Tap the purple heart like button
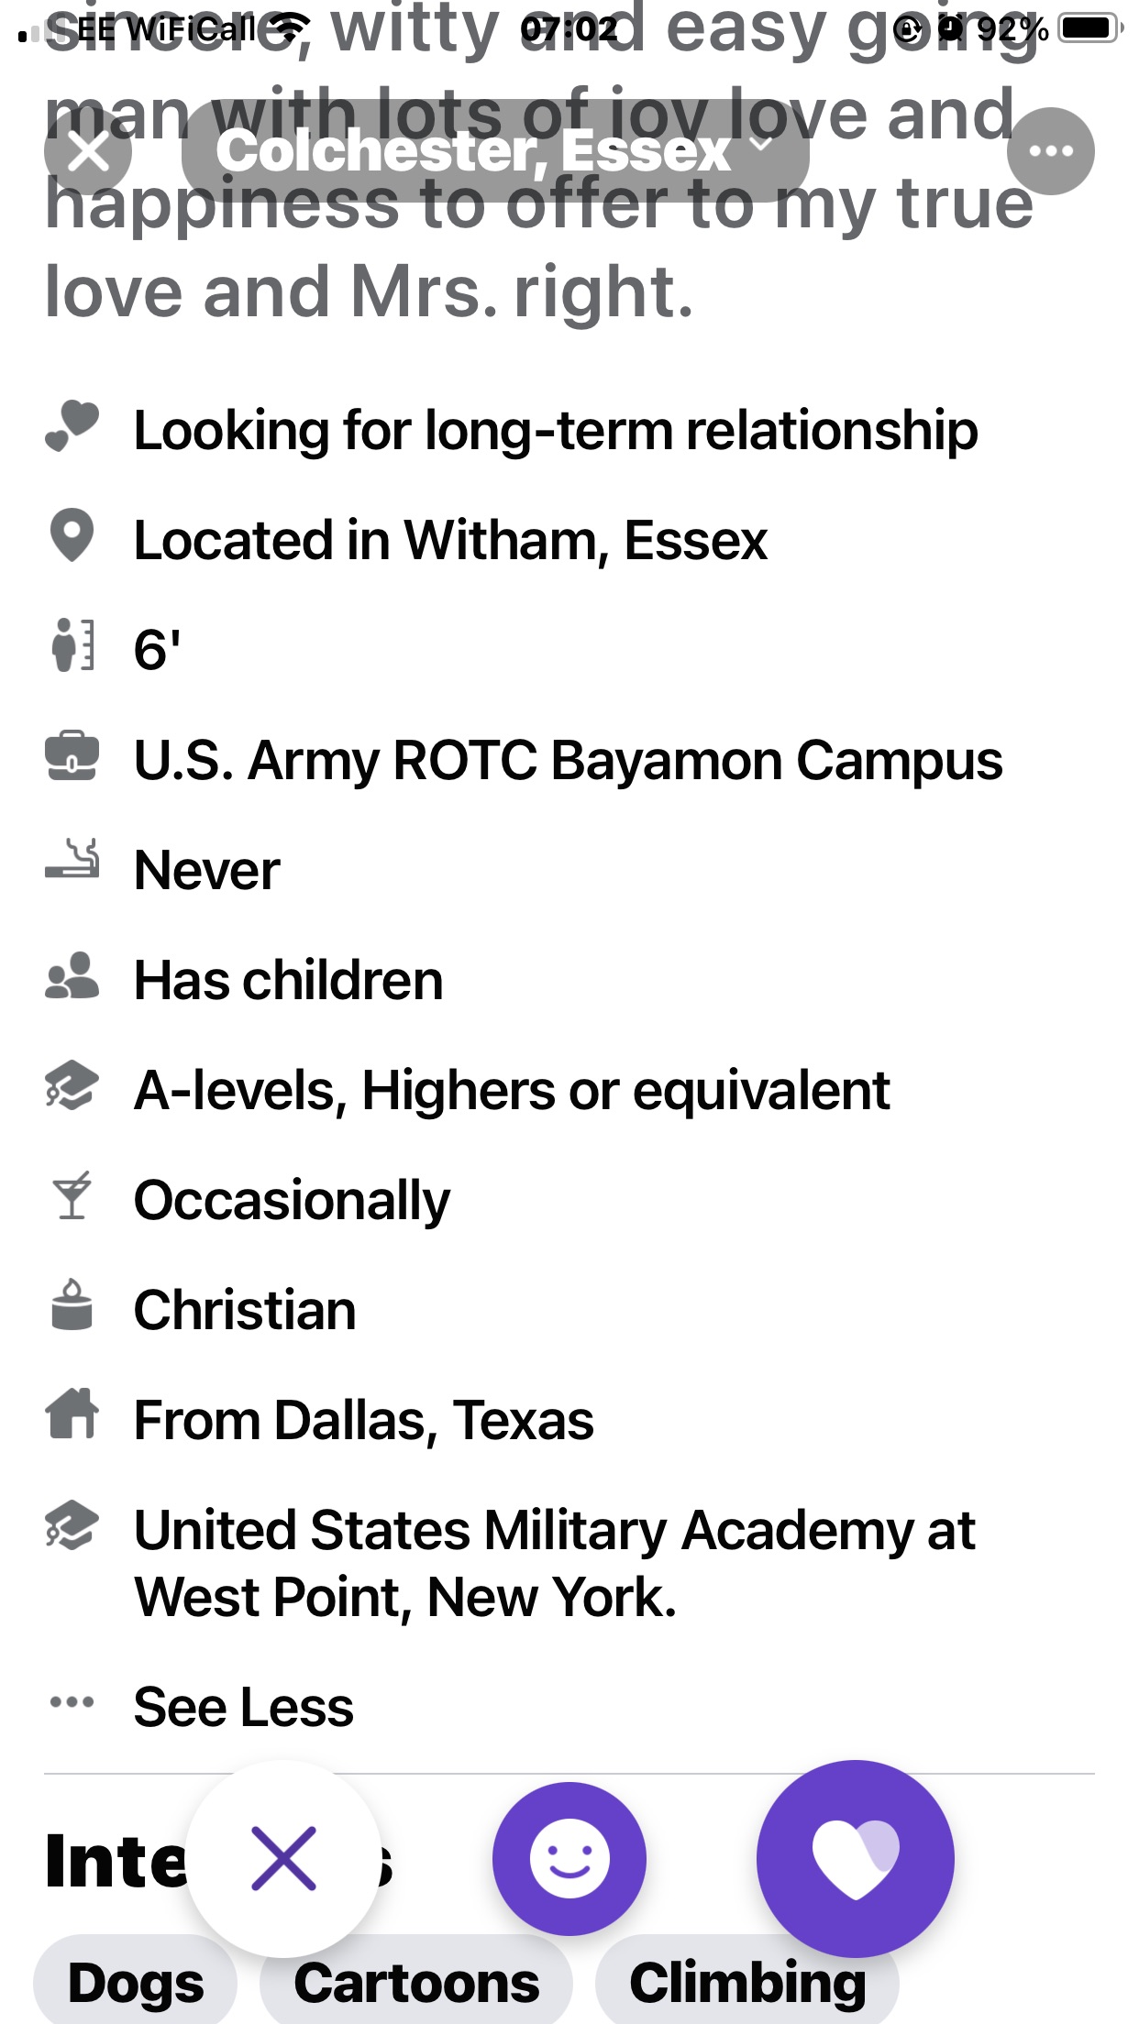This screenshot has width=1139, height=2024. (855, 1859)
